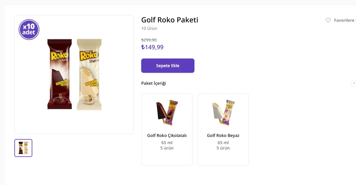Open the Golf Roko Beyaz name link
Screen dimensions: 356x185
click(223, 135)
